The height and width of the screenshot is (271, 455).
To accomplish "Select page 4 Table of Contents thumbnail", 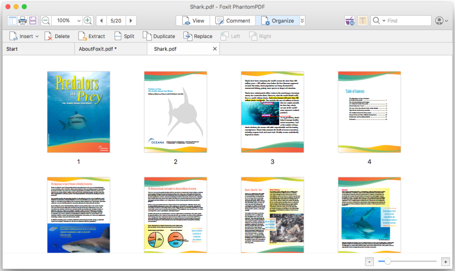I will pos(370,112).
